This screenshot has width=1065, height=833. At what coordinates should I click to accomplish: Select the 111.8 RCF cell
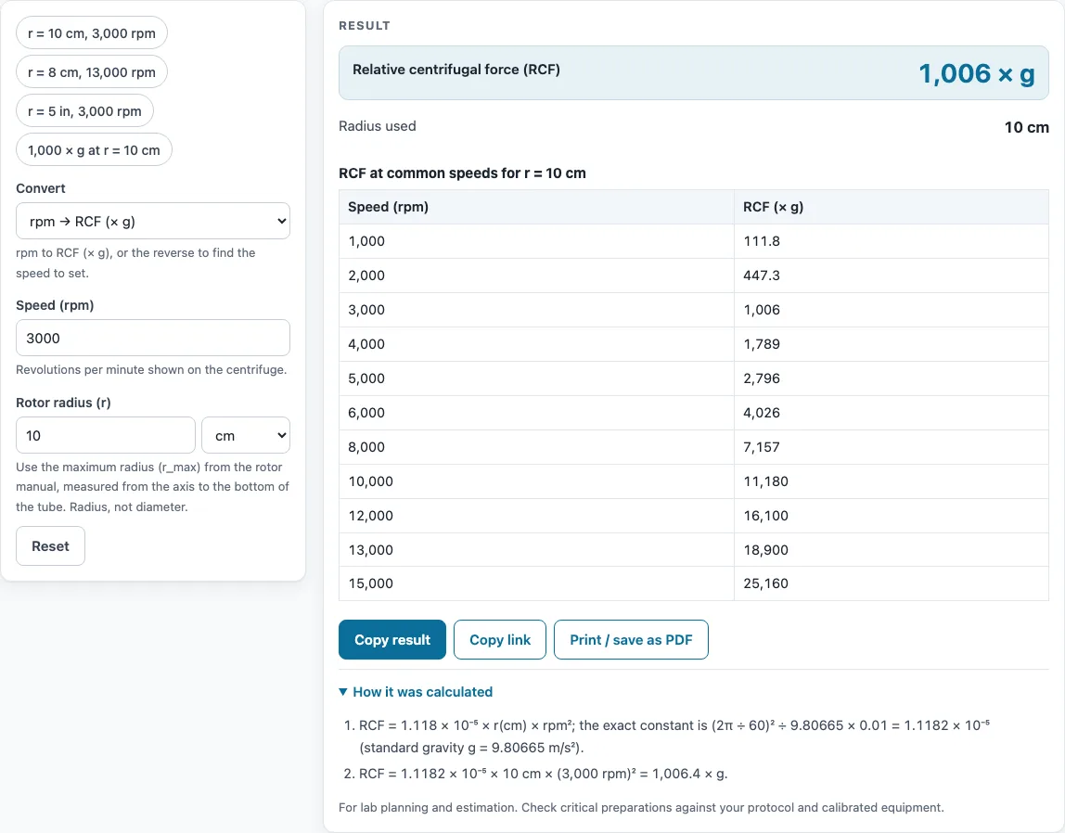(x=892, y=241)
